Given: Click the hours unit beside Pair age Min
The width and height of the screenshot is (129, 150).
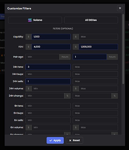Looking at the screenshot, I should pyautogui.click(x=65, y=57).
